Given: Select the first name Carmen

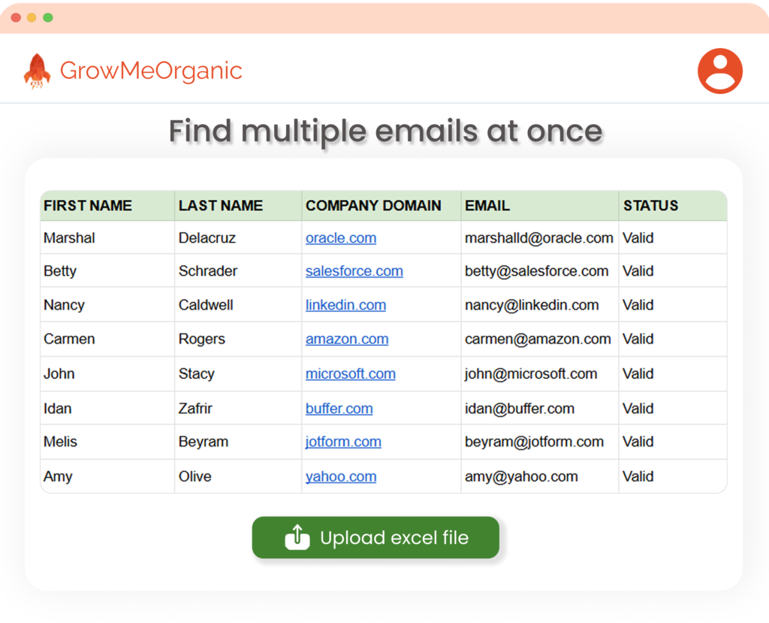Looking at the screenshot, I should (69, 339).
